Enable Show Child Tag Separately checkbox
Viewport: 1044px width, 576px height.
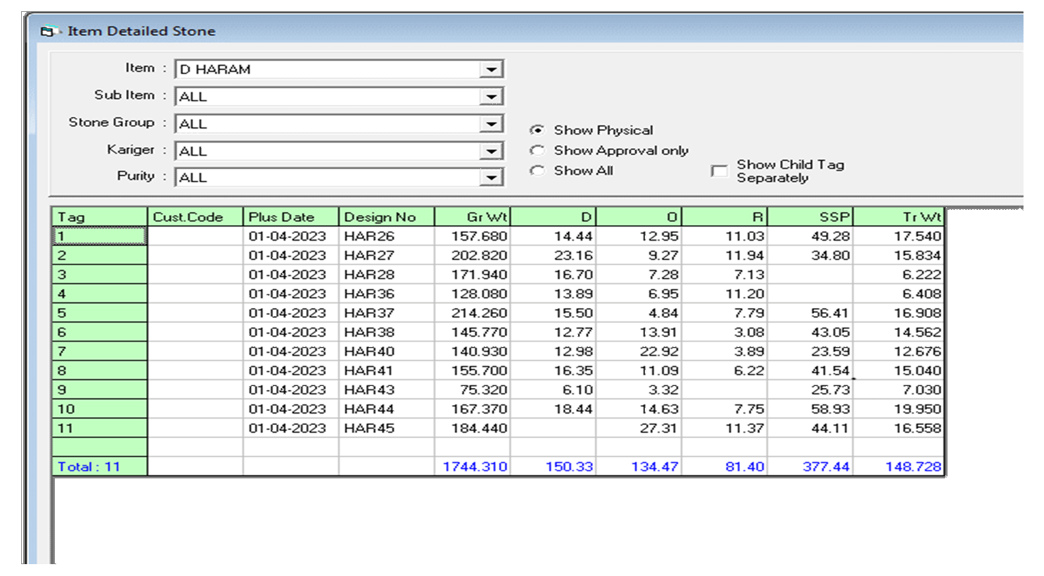coord(719,171)
